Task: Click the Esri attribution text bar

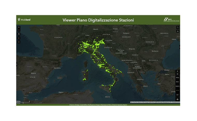Action: (155, 102)
